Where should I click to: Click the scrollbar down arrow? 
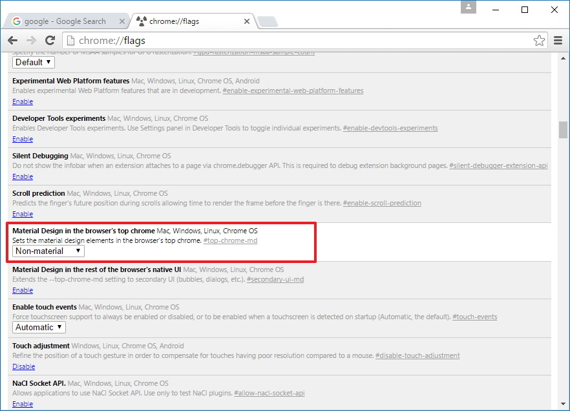pos(563,404)
